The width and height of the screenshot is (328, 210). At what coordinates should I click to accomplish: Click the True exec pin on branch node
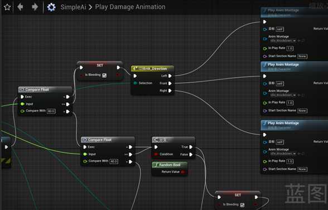tap(191, 147)
